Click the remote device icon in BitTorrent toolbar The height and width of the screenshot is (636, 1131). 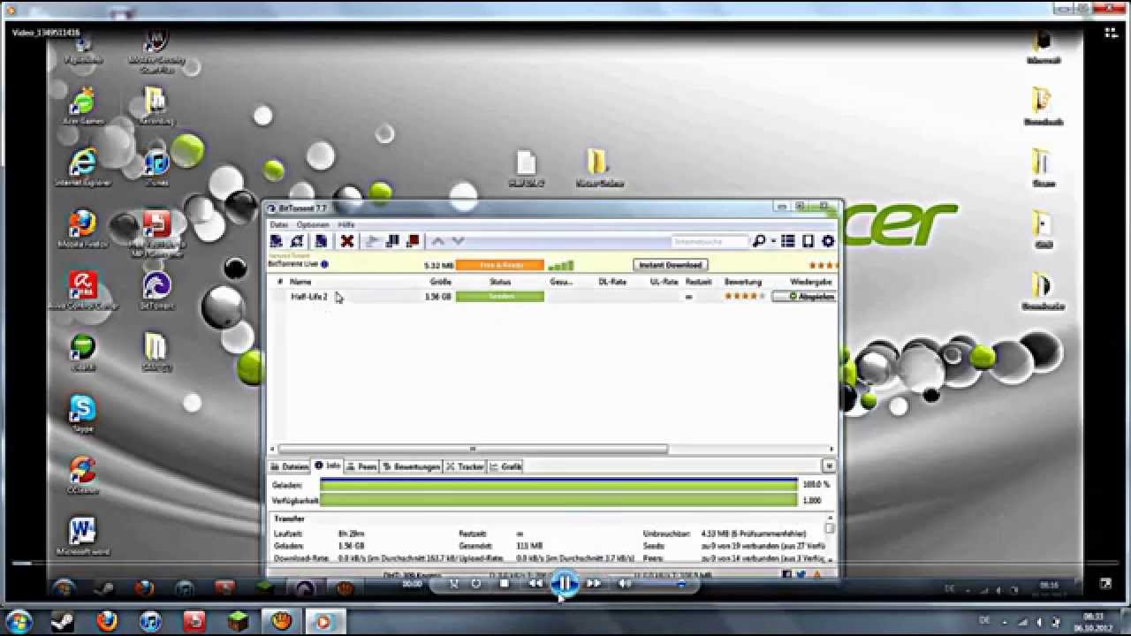808,241
